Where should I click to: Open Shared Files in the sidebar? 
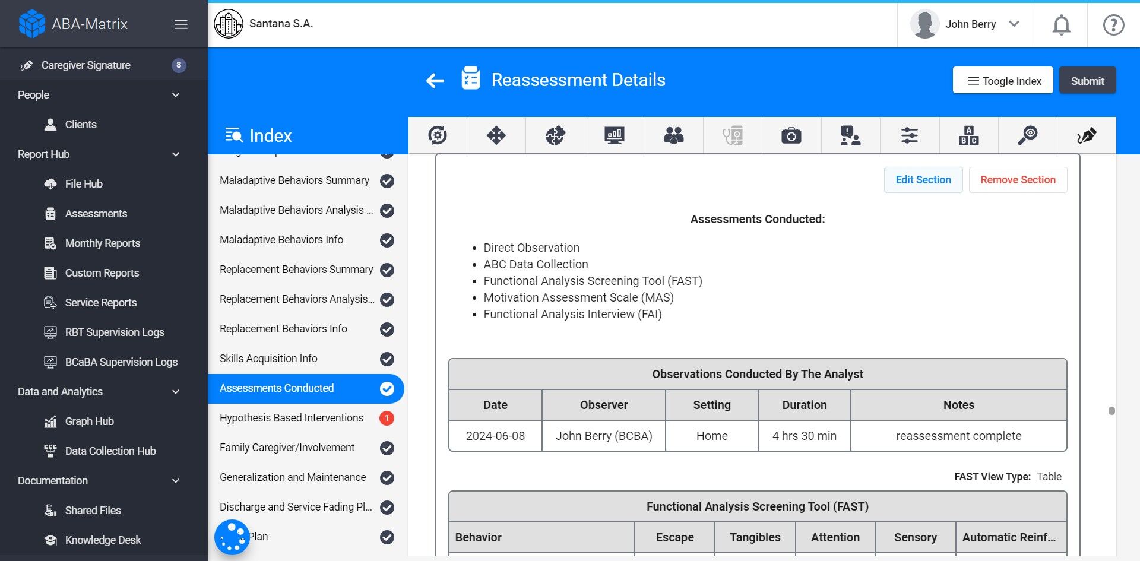(93, 511)
